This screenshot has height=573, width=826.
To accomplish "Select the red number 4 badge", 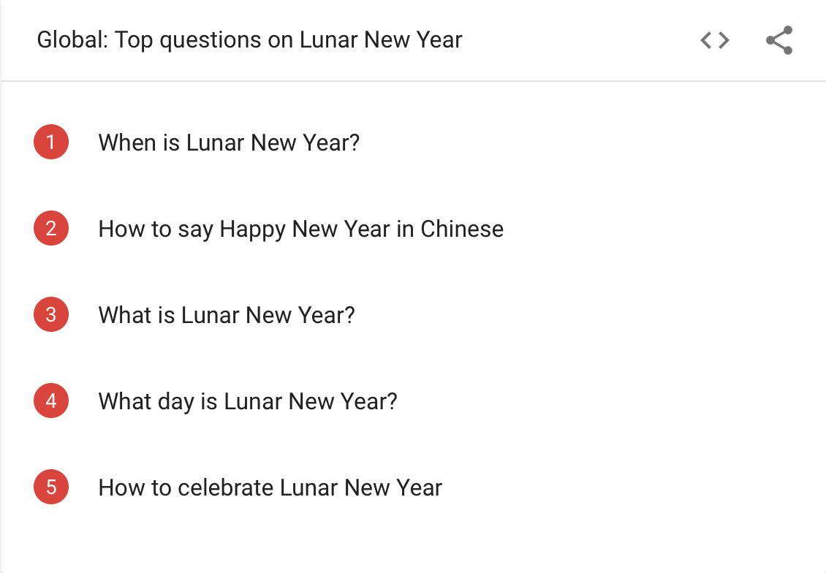I will tap(51, 401).
